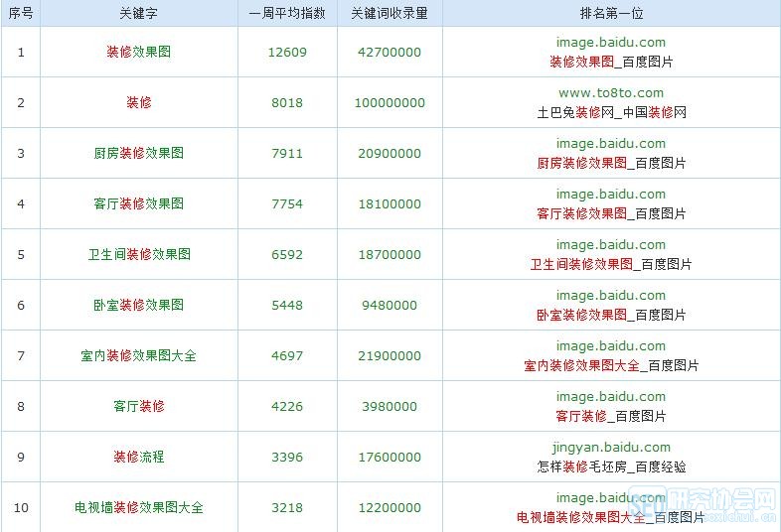Image resolution: width=781 pixels, height=532 pixels.
Task: Open the www.to8to.com link
Action: click(611, 93)
